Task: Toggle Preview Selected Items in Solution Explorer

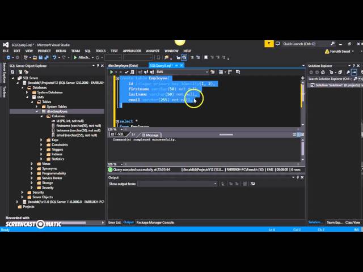Action: pyautogui.click(x=354, y=72)
